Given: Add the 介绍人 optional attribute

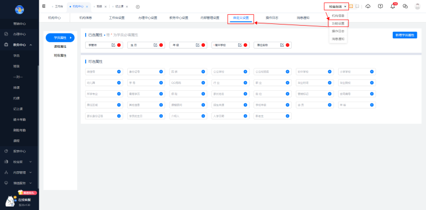Looking at the screenshot, I should tap(203, 116).
